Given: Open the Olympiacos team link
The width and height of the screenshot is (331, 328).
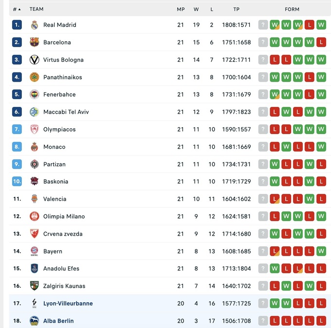Looking at the screenshot, I should click(59, 129).
